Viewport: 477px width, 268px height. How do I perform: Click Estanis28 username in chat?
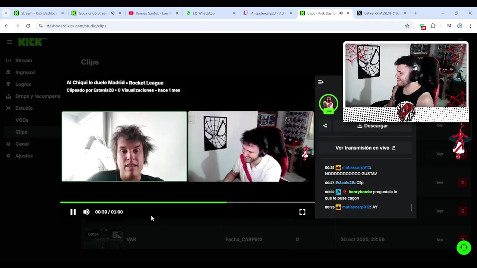tap(345, 183)
